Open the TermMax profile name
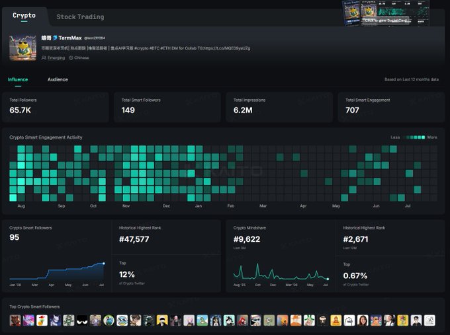 tap(70, 38)
